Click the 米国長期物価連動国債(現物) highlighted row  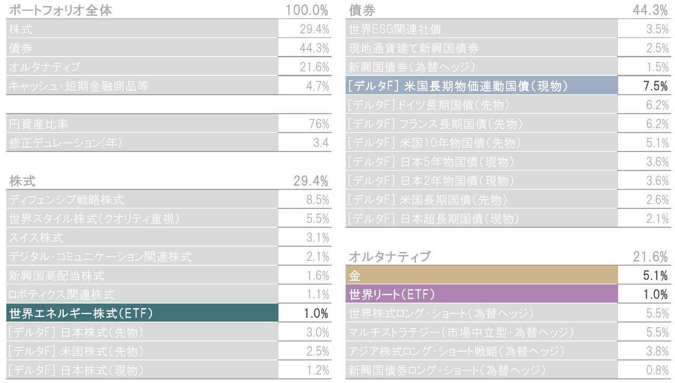[x=508, y=85]
